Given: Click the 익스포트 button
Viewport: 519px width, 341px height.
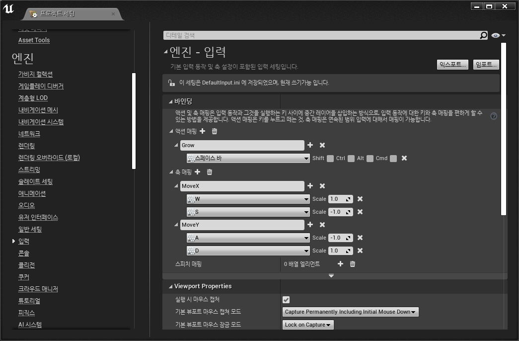Looking at the screenshot, I should click(452, 65).
